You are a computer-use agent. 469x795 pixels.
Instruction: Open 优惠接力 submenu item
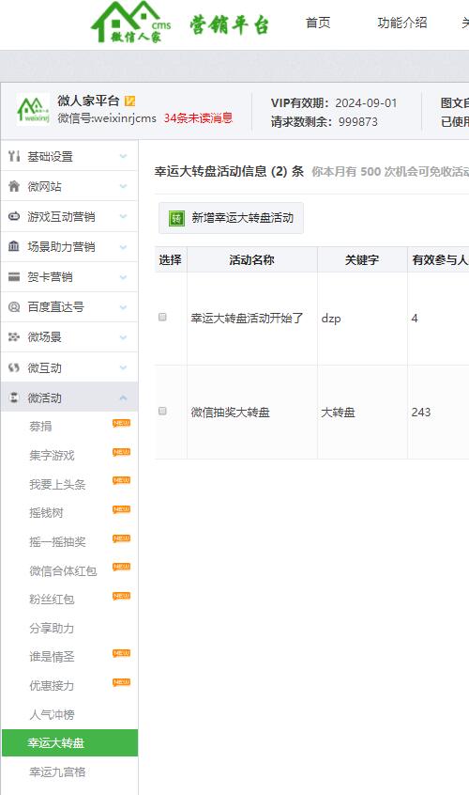[x=52, y=685]
